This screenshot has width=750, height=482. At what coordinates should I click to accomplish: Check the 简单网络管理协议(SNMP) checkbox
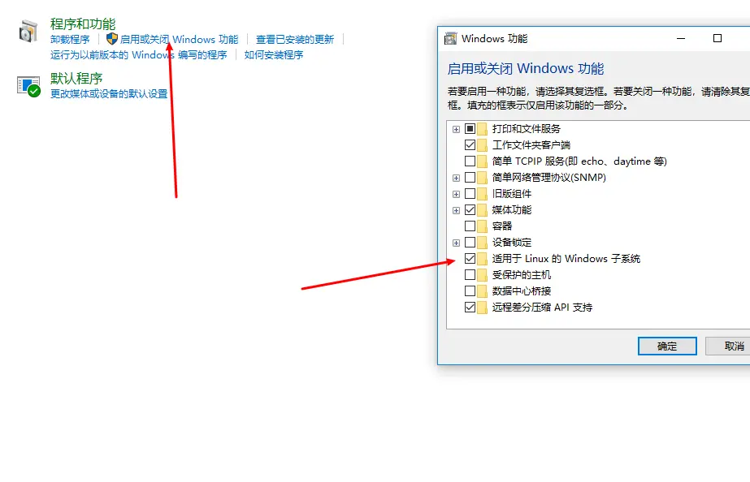click(x=470, y=178)
